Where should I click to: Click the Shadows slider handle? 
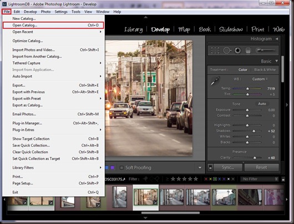point(254,131)
